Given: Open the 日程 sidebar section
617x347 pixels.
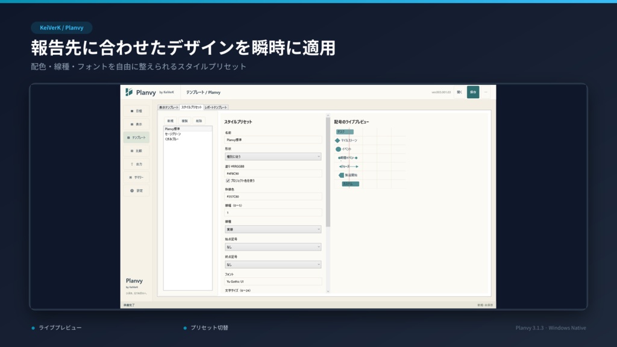Looking at the screenshot, I should click(136, 111).
